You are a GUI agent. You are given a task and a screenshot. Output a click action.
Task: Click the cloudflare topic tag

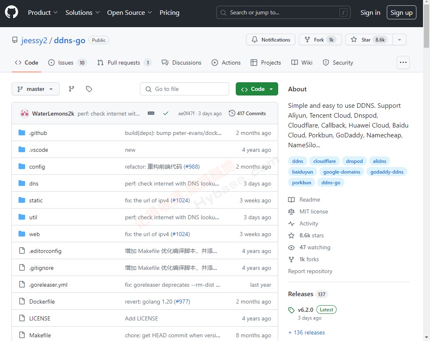click(x=324, y=161)
